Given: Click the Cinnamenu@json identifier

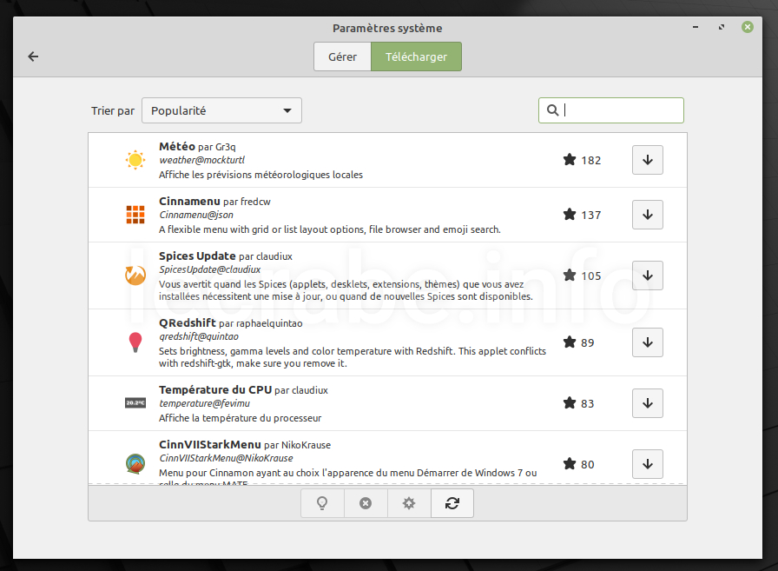Looking at the screenshot, I should click(x=196, y=215).
